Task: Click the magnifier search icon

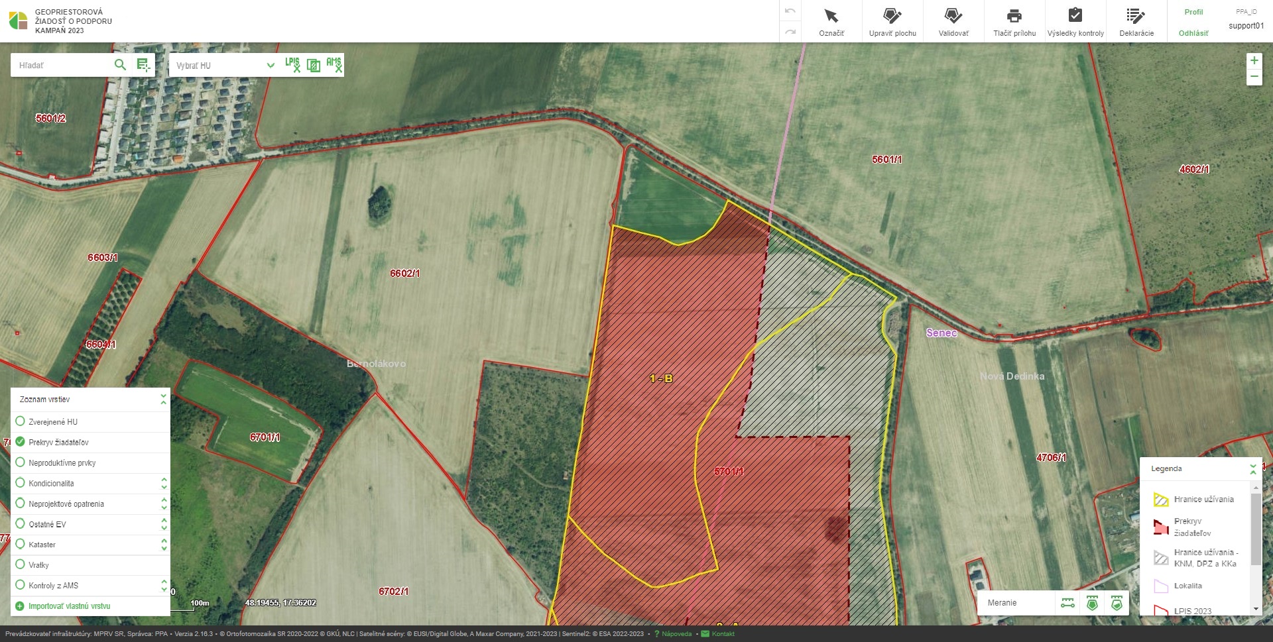Action: coord(120,65)
